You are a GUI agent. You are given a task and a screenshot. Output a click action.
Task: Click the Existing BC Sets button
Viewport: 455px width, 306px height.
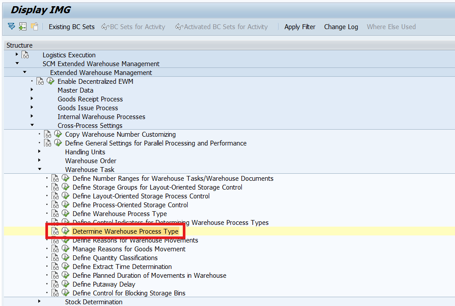pos(72,27)
